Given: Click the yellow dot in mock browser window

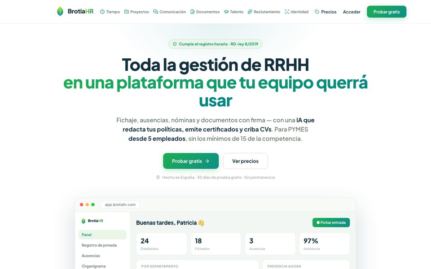Looking at the screenshot, I should pyautogui.click(x=87, y=204).
